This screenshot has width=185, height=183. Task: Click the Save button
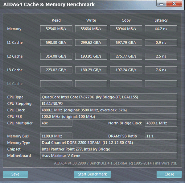(15, 174)
